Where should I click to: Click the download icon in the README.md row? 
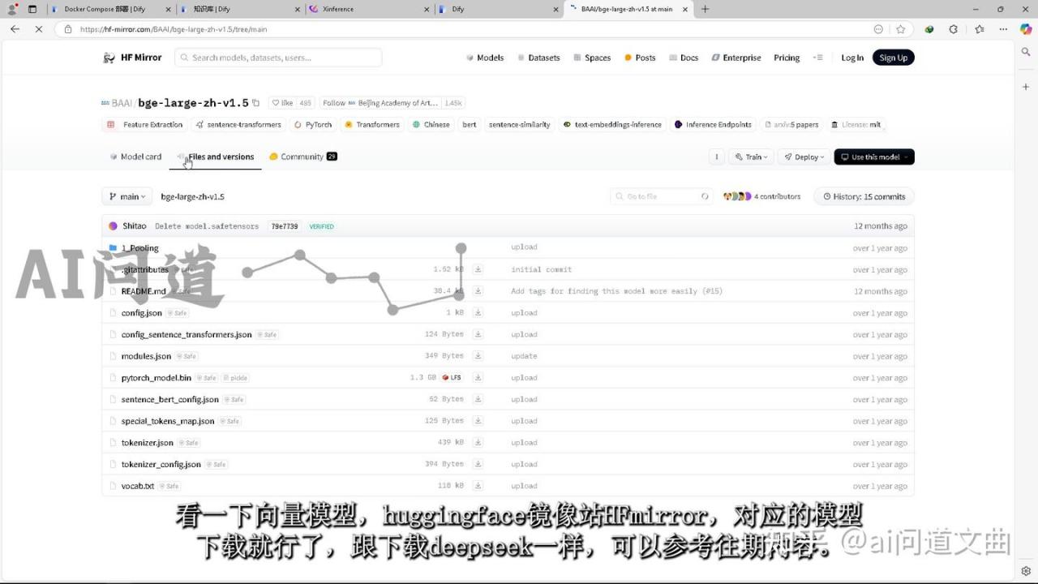[478, 291]
